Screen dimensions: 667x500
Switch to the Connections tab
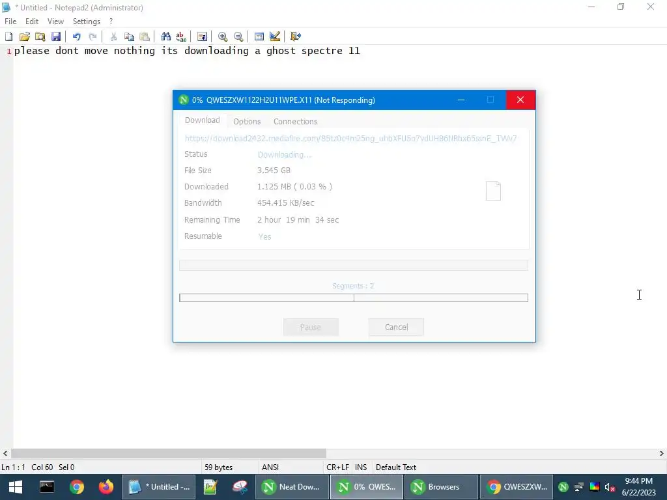click(295, 121)
